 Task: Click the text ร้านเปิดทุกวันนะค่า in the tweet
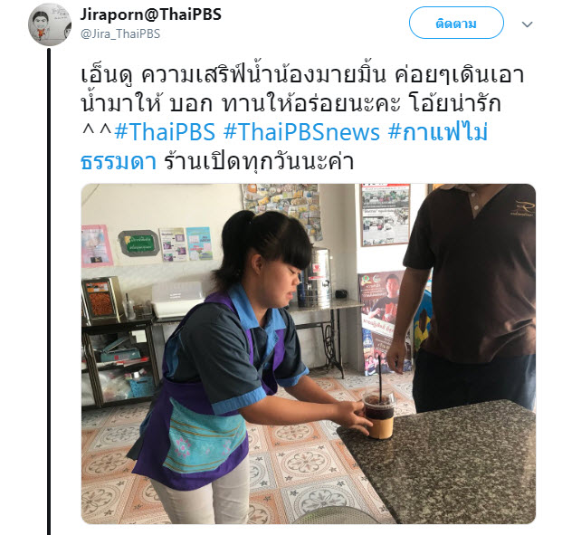tap(259, 162)
